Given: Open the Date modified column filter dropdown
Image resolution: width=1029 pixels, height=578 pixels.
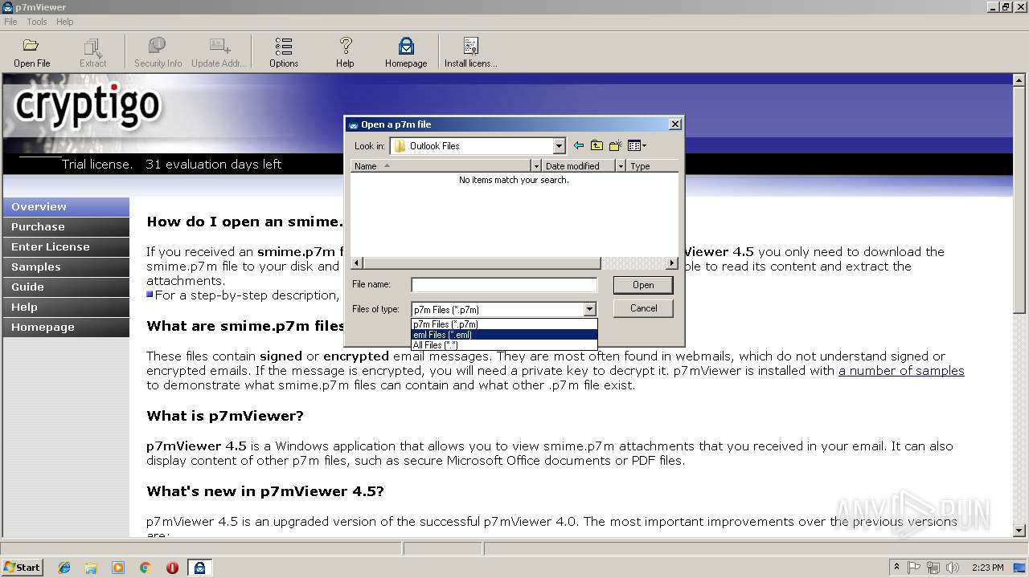Looking at the screenshot, I should [x=620, y=165].
